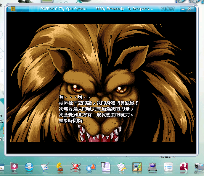
Task: Open the camera dock icon
Action: tap(199, 166)
